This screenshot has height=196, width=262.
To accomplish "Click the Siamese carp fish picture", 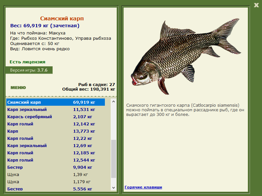I will coord(185,56).
